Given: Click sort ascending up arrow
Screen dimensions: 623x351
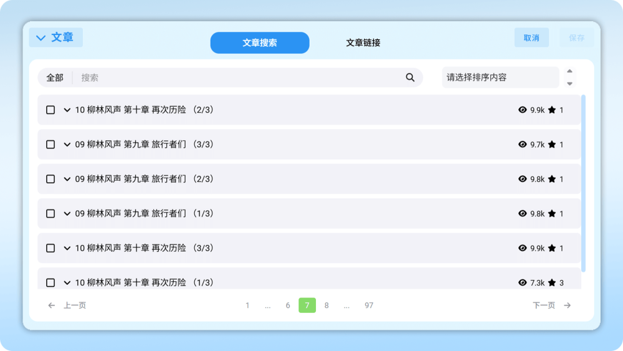Looking at the screenshot, I should pos(570,71).
